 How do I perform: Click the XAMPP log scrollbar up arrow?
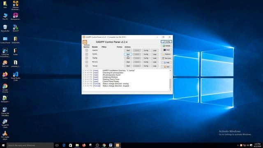point(170,70)
